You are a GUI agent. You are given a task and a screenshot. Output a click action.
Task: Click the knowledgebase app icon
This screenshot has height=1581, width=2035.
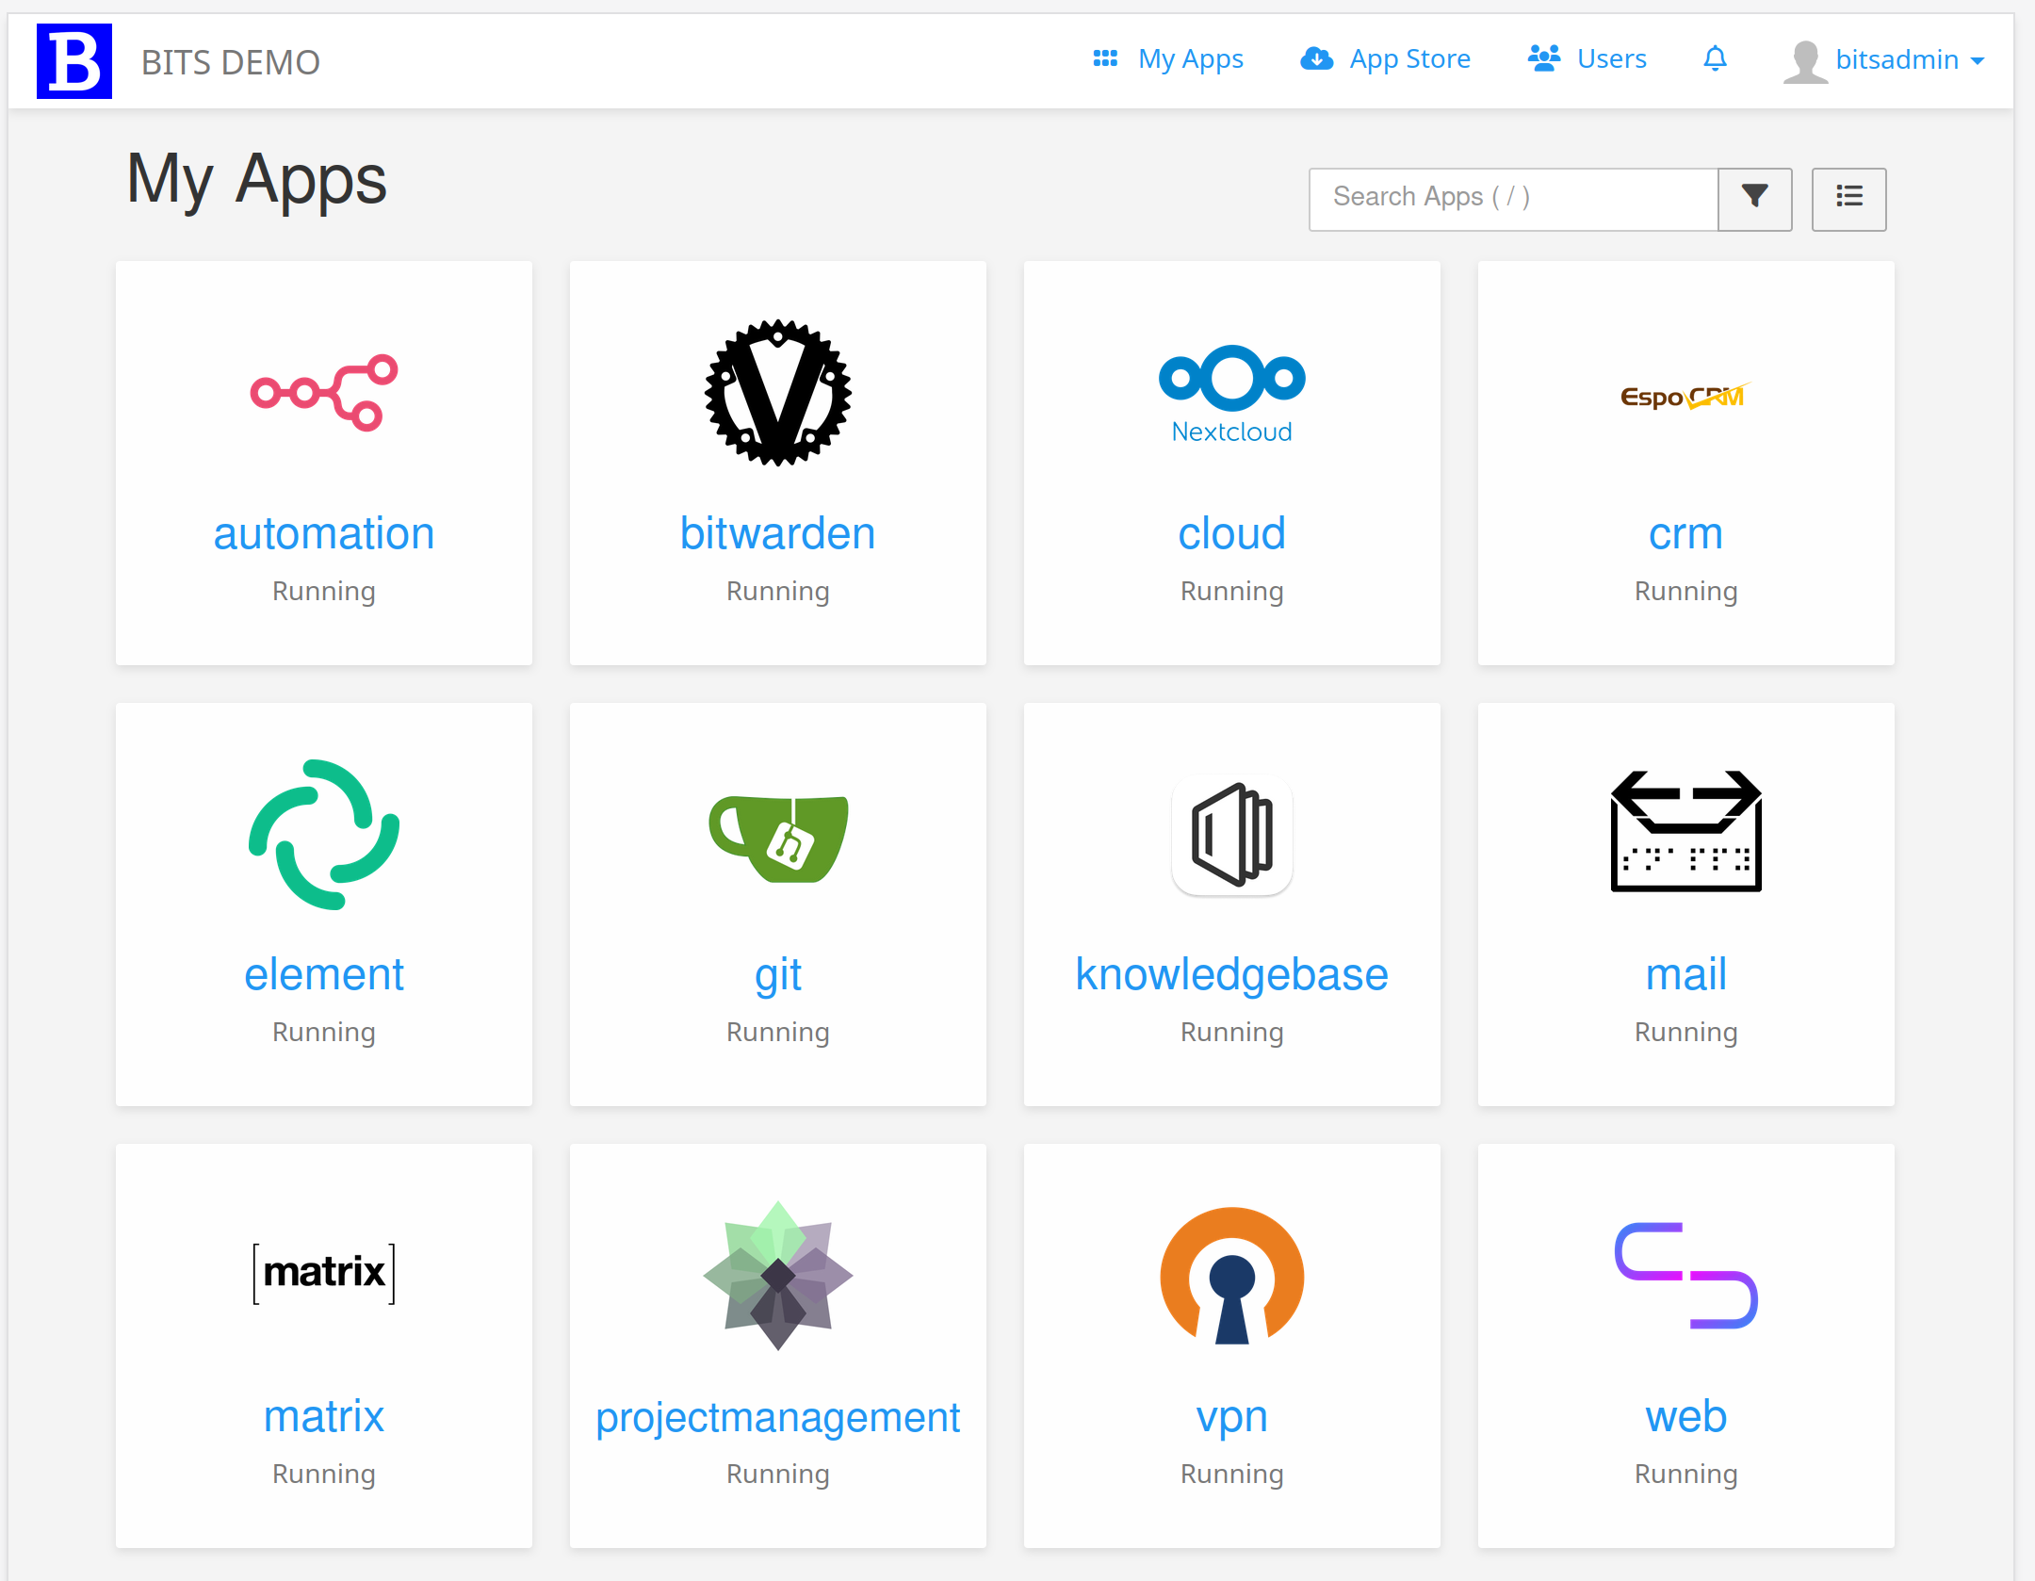tap(1232, 835)
